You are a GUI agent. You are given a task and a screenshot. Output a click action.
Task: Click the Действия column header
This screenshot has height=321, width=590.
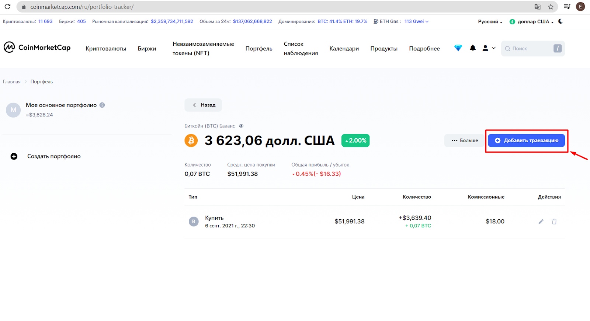pyautogui.click(x=549, y=197)
